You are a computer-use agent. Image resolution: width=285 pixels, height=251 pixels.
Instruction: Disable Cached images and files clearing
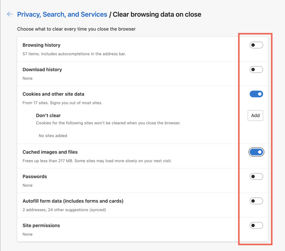point(256,152)
